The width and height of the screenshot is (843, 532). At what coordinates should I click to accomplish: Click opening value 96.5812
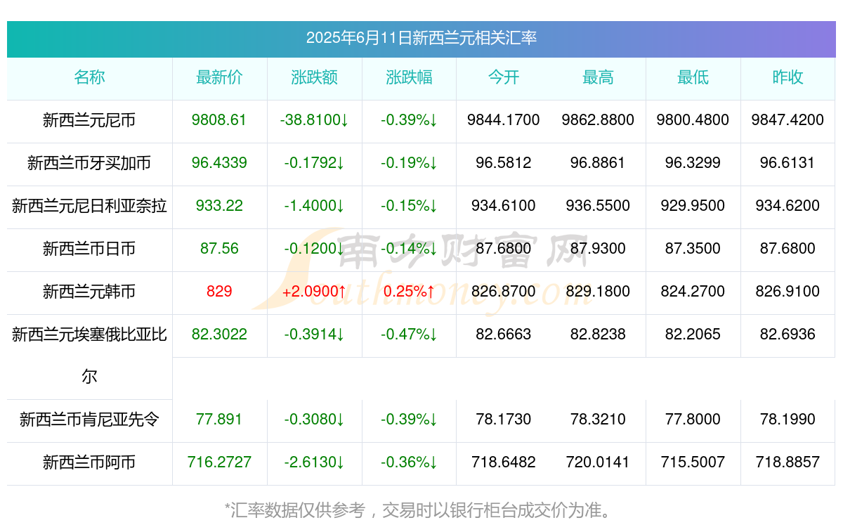coord(504,163)
